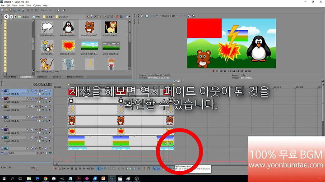
Task: Minimize the track 2 header
Action: (x=3, y=99)
